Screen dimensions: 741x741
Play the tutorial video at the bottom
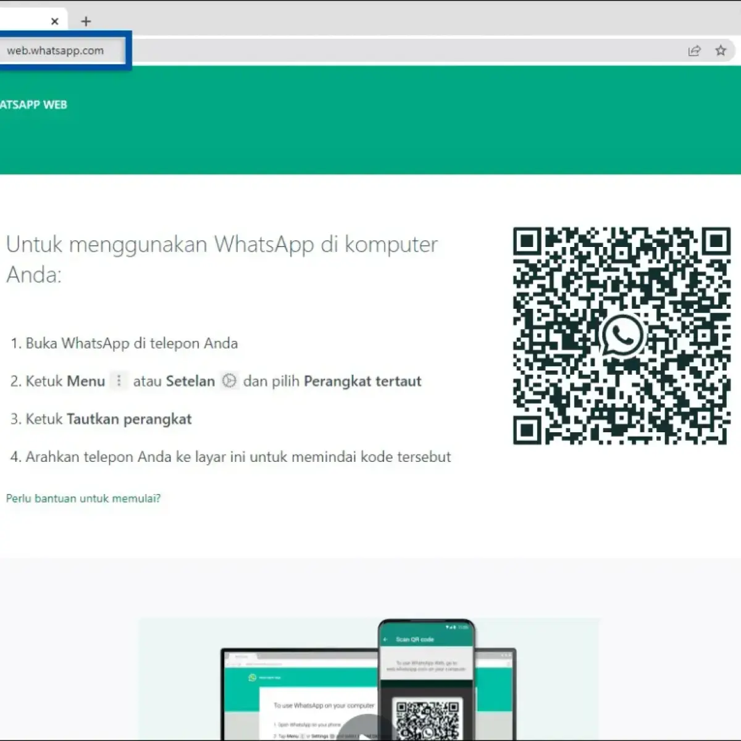[x=369, y=727]
